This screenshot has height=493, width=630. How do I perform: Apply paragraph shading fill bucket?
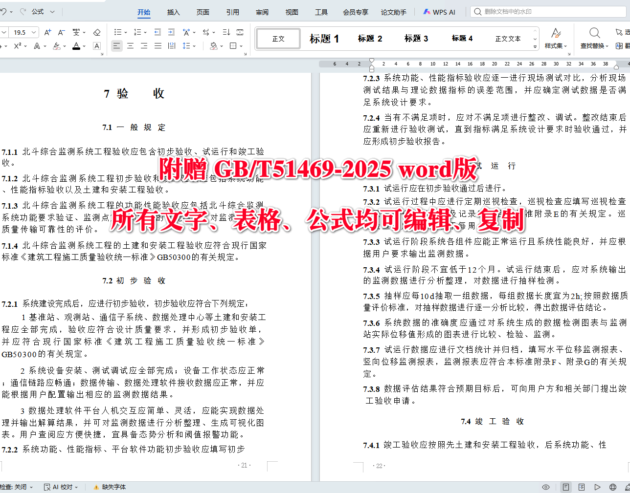coord(213,46)
